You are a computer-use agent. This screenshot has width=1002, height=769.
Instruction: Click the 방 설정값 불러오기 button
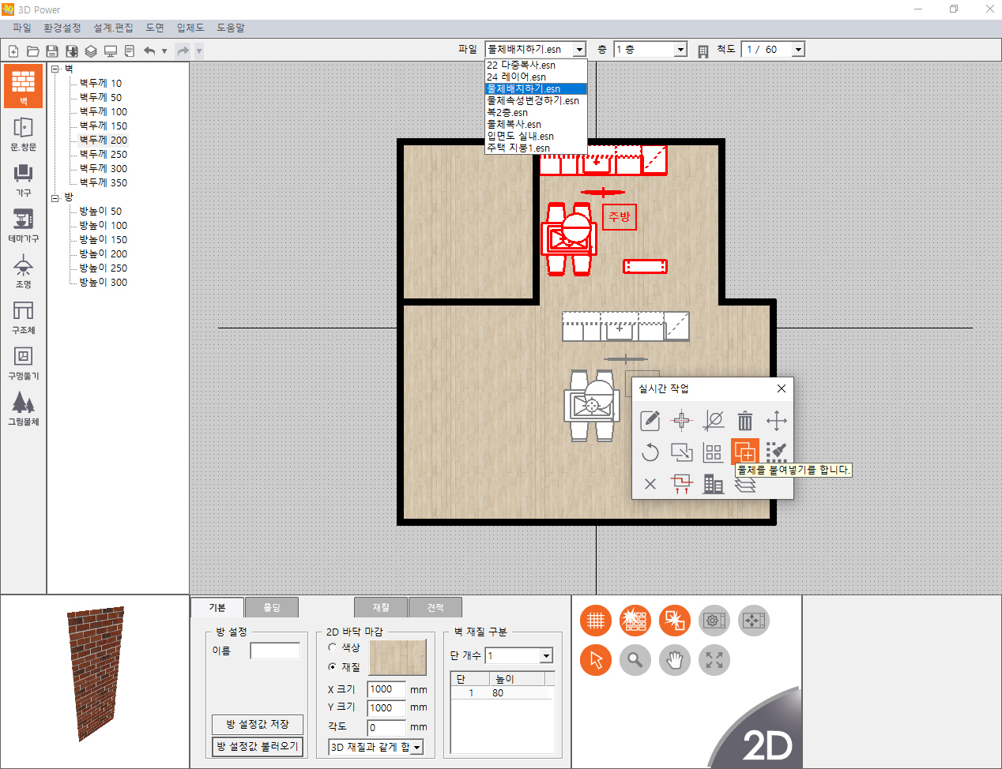pos(258,746)
